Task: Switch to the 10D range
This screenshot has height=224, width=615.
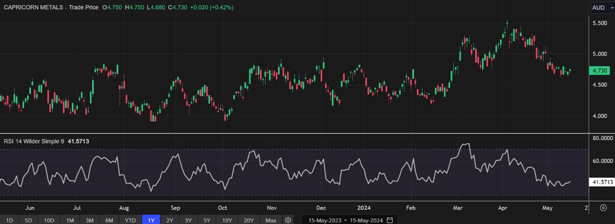Action: [49, 220]
